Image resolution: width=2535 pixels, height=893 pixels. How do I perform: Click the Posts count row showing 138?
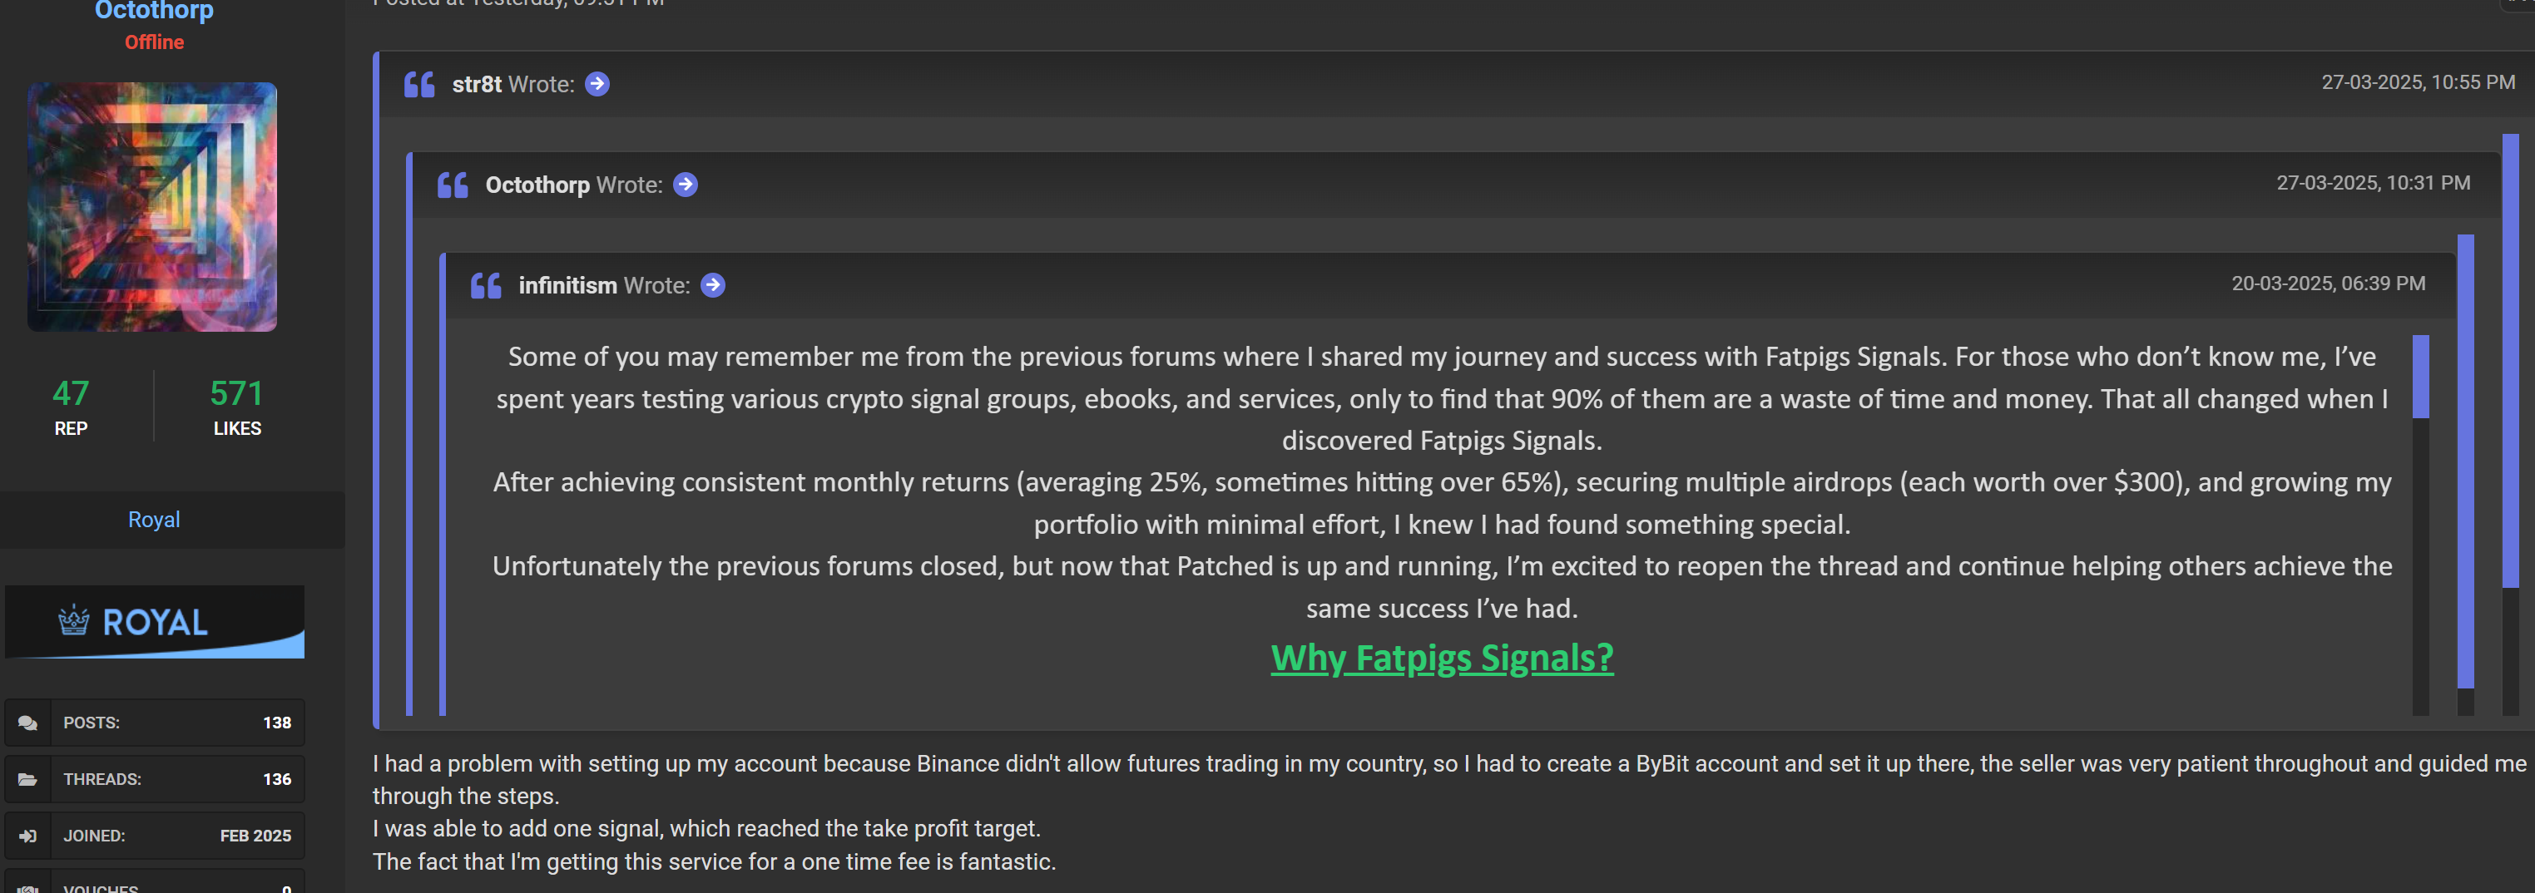tap(155, 723)
